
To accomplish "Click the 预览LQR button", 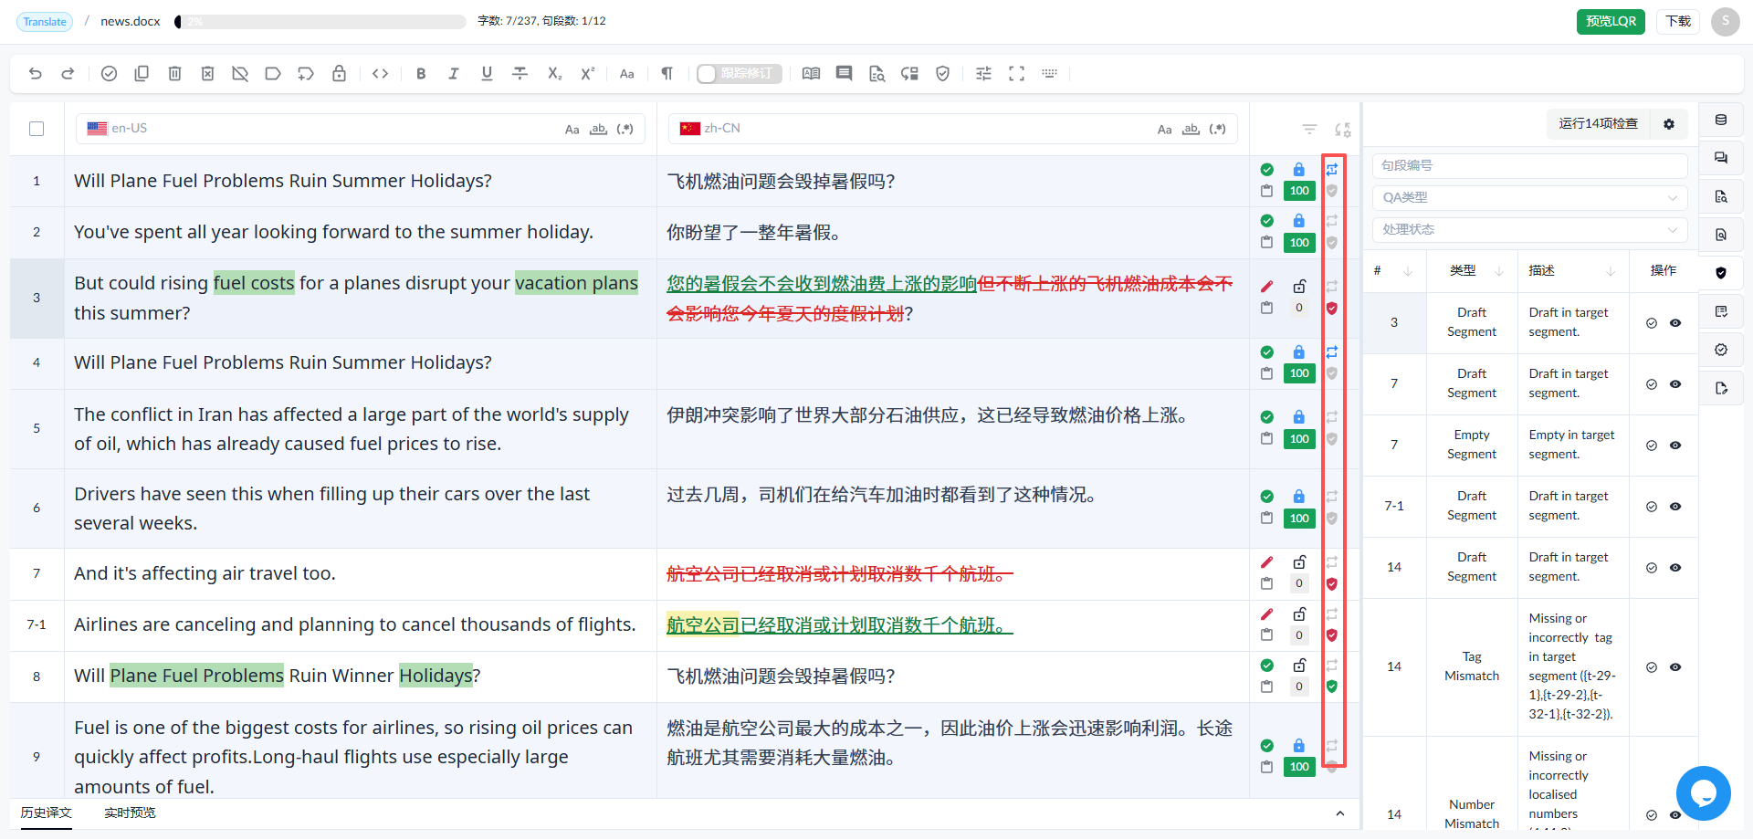I will (1611, 21).
